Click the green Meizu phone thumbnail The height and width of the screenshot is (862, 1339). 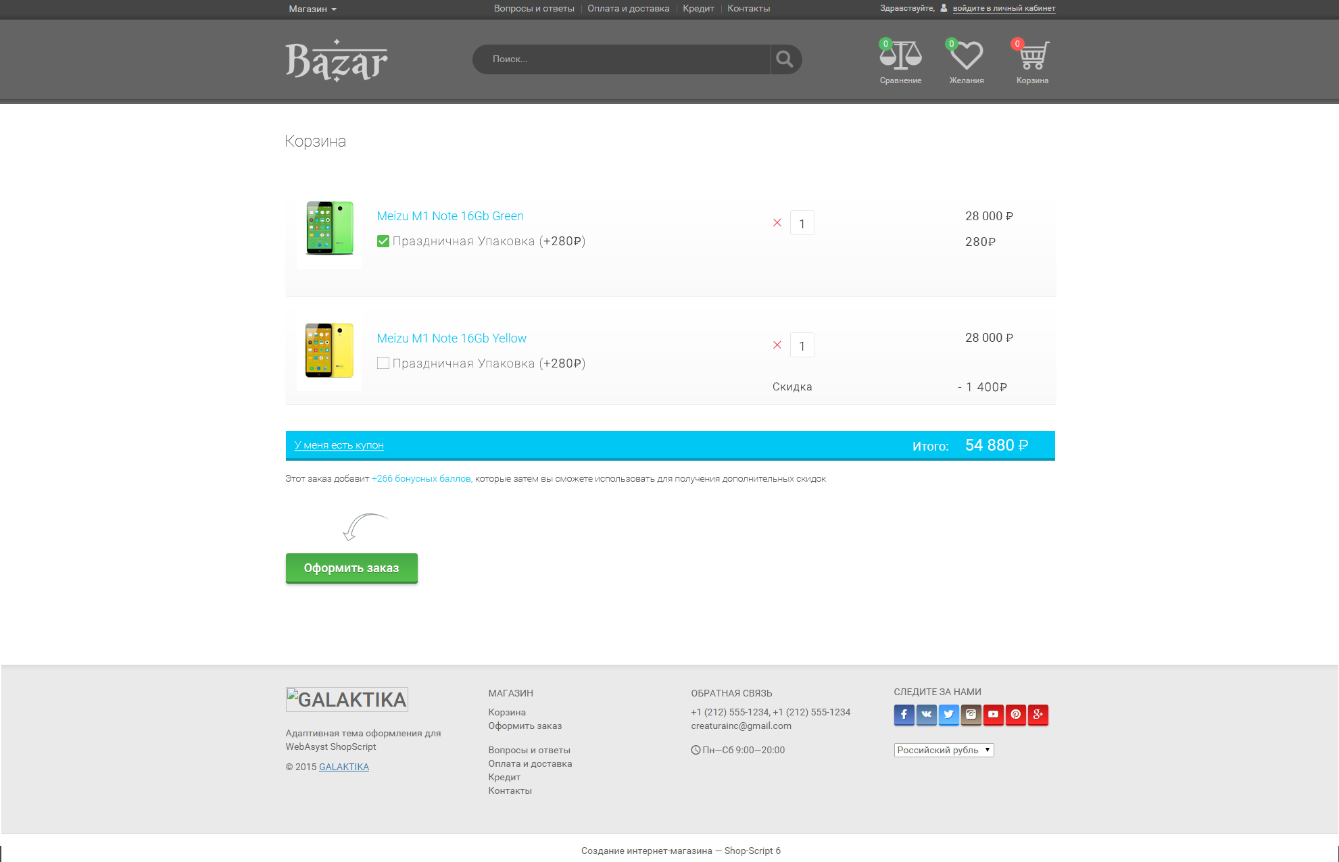click(329, 228)
